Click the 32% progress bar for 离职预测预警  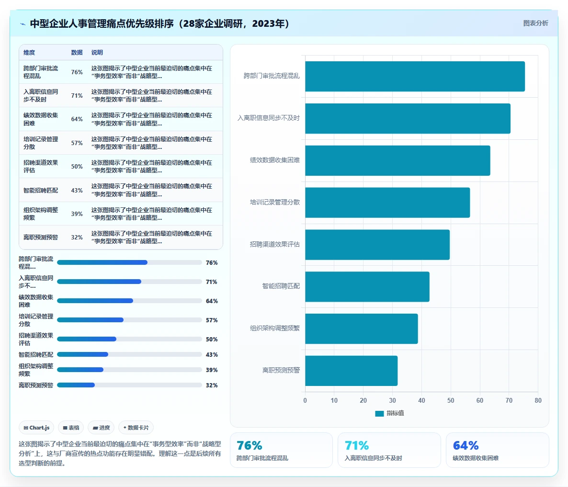(129, 385)
